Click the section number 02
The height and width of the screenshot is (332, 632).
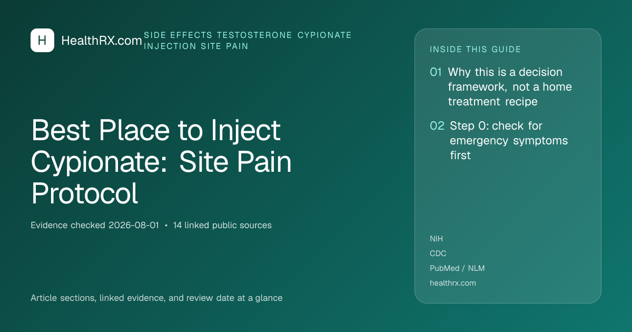(437, 126)
